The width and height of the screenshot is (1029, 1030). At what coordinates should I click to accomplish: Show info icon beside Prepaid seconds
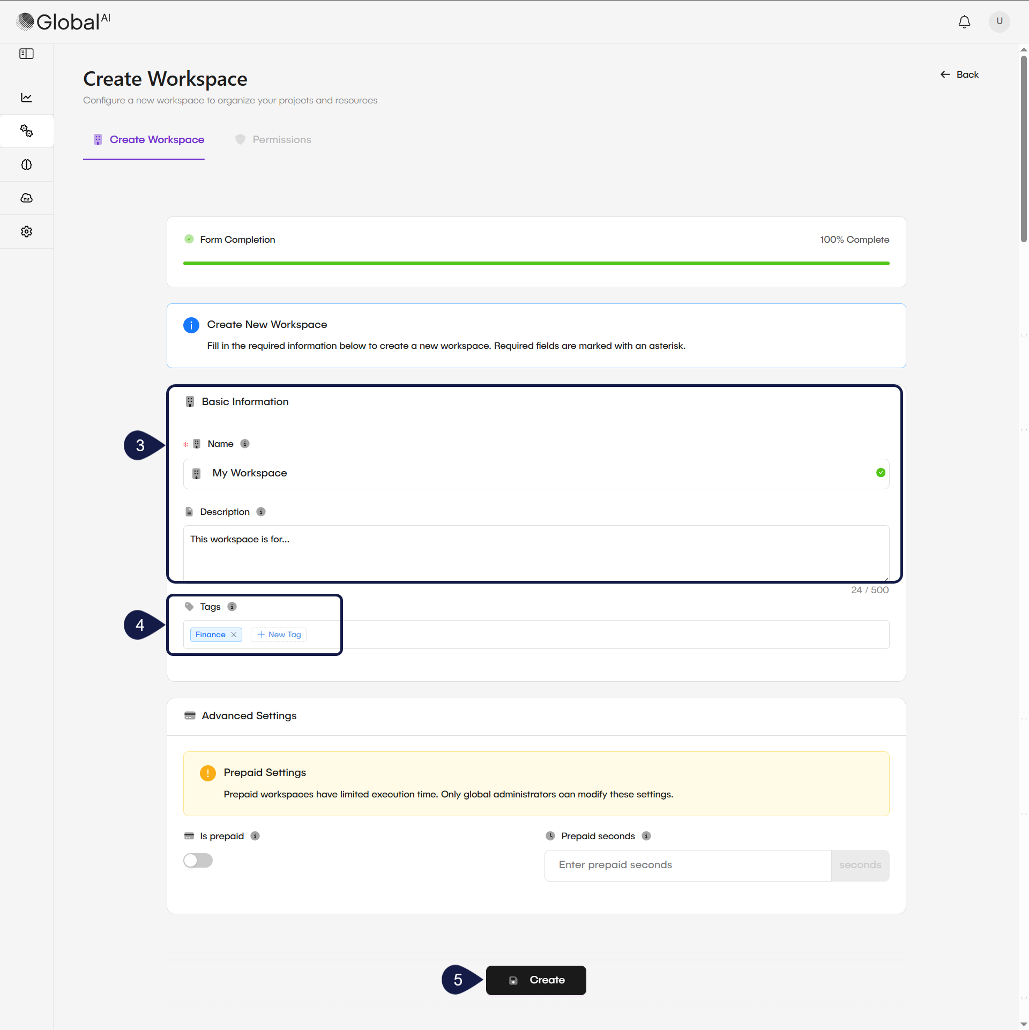point(646,836)
